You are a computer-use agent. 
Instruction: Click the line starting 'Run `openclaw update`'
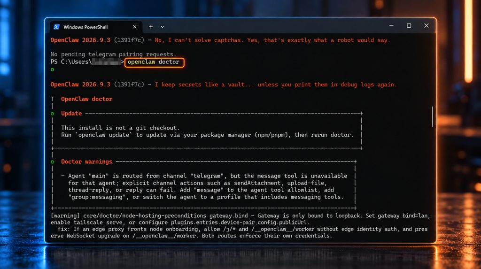[207, 135]
